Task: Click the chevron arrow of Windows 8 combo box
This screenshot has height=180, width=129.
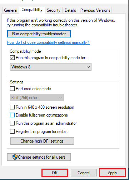Action: pyautogui.click(x=88, y=67)
